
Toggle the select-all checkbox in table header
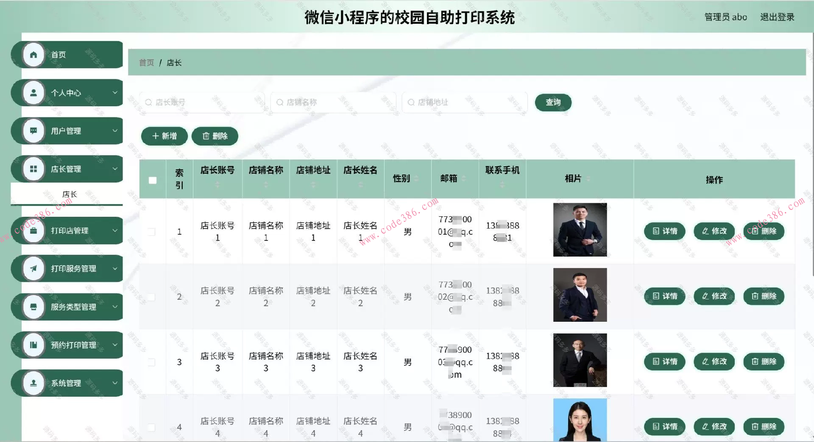[152, 180]
